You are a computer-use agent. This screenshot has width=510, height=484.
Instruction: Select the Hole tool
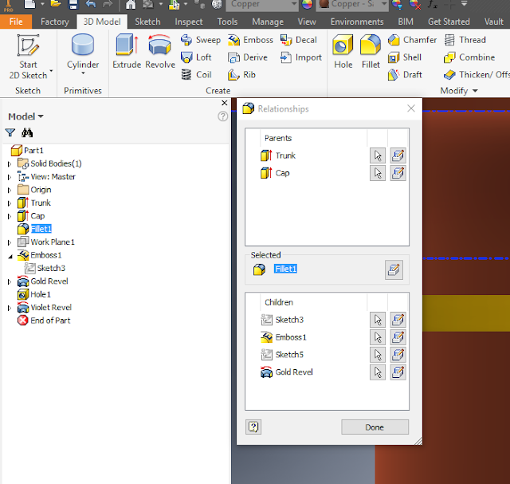point(343,51)
